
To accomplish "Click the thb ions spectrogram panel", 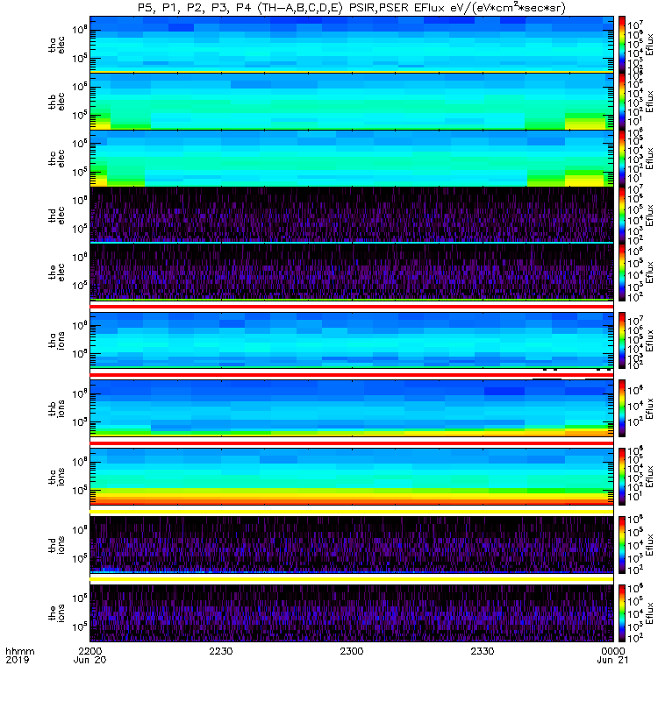I will (352, 408).
